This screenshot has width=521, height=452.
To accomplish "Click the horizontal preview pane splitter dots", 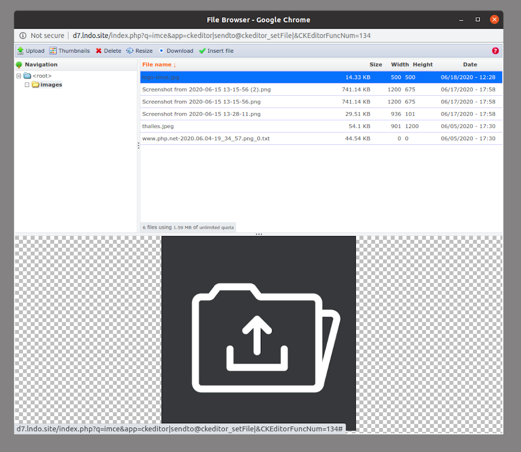I will point(259,234).
